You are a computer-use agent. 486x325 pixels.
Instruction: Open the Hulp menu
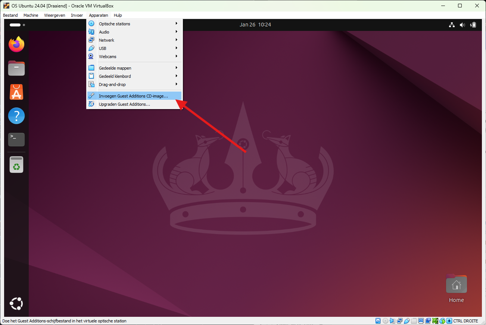[x=118, y=15]
